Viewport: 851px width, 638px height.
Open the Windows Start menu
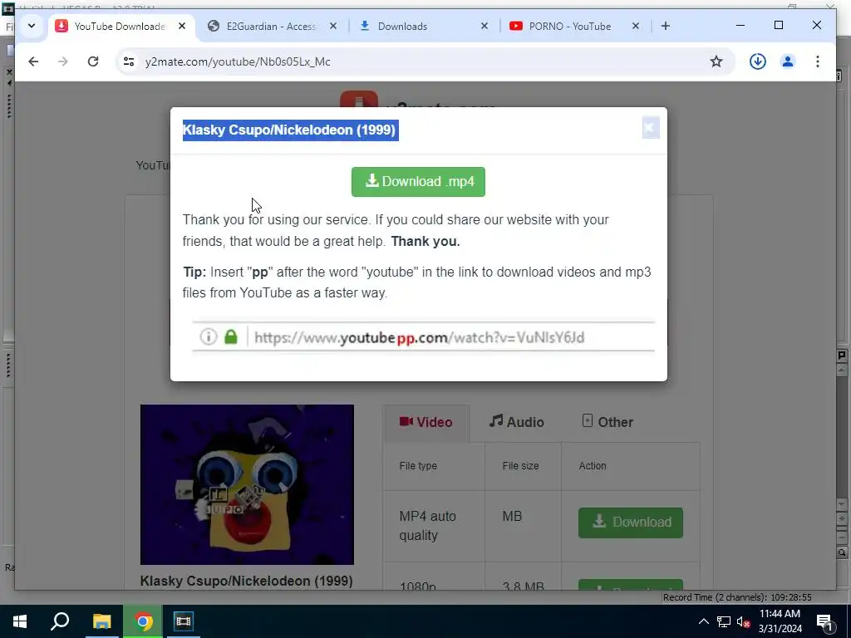20,621
